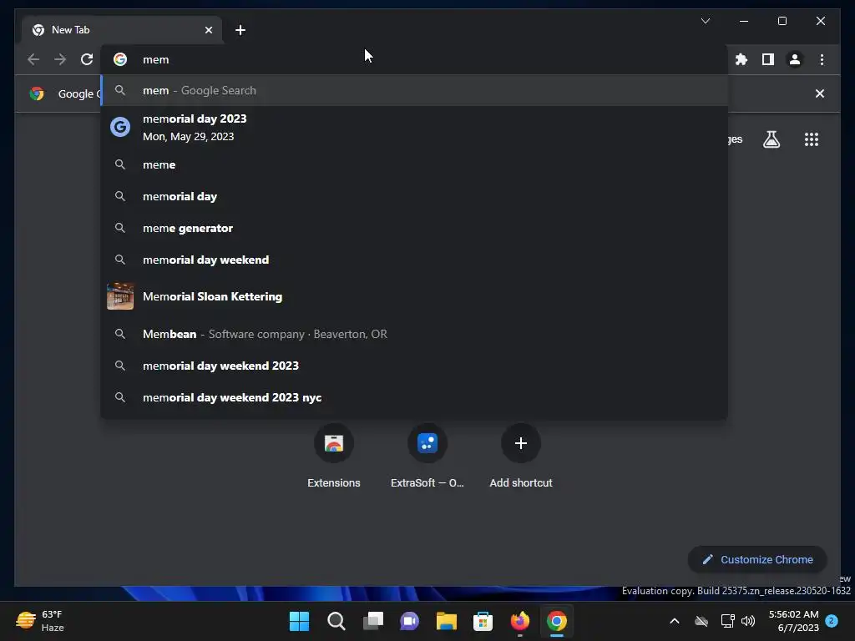This screenshot has width=855, height=641.
Task: Open the tab search chevron dropdown
Action: (x=705, y=21)
